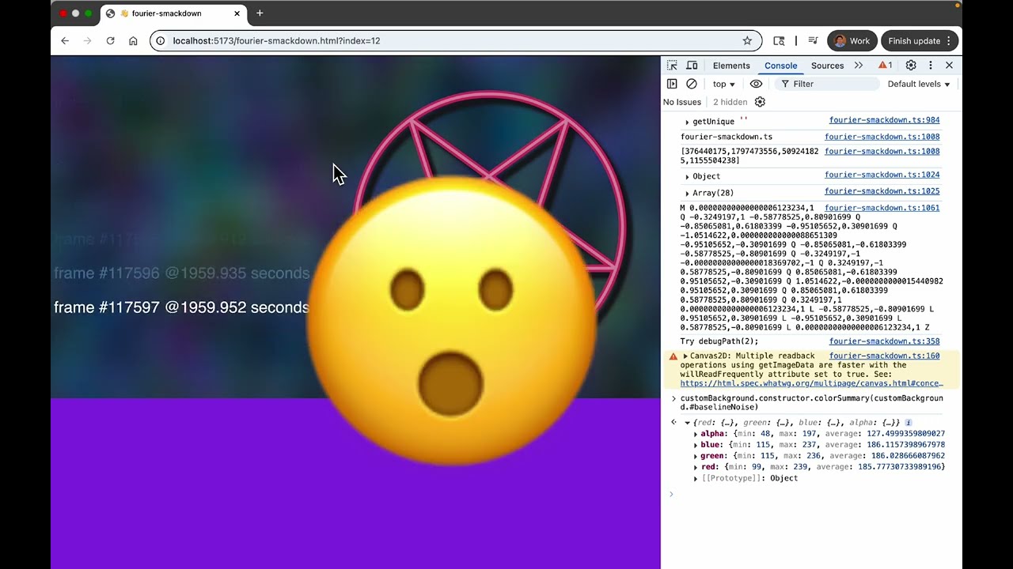Show more DevTools tabs chevron

point(859,66)
